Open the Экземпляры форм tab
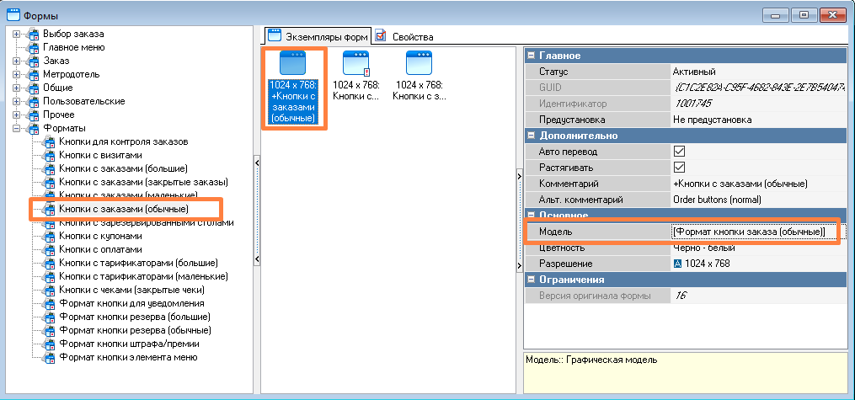The height and width of the screenshot is (400, 855). tap(318, 36)
